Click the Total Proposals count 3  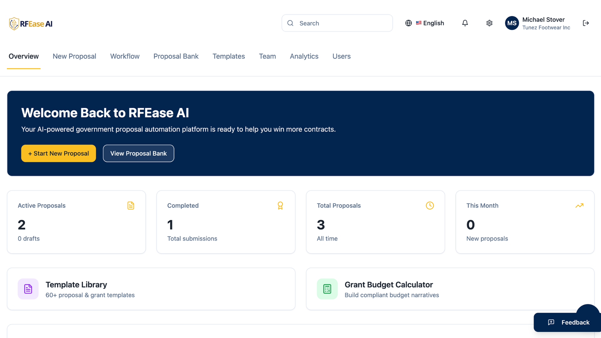click(x=321, y=225)
